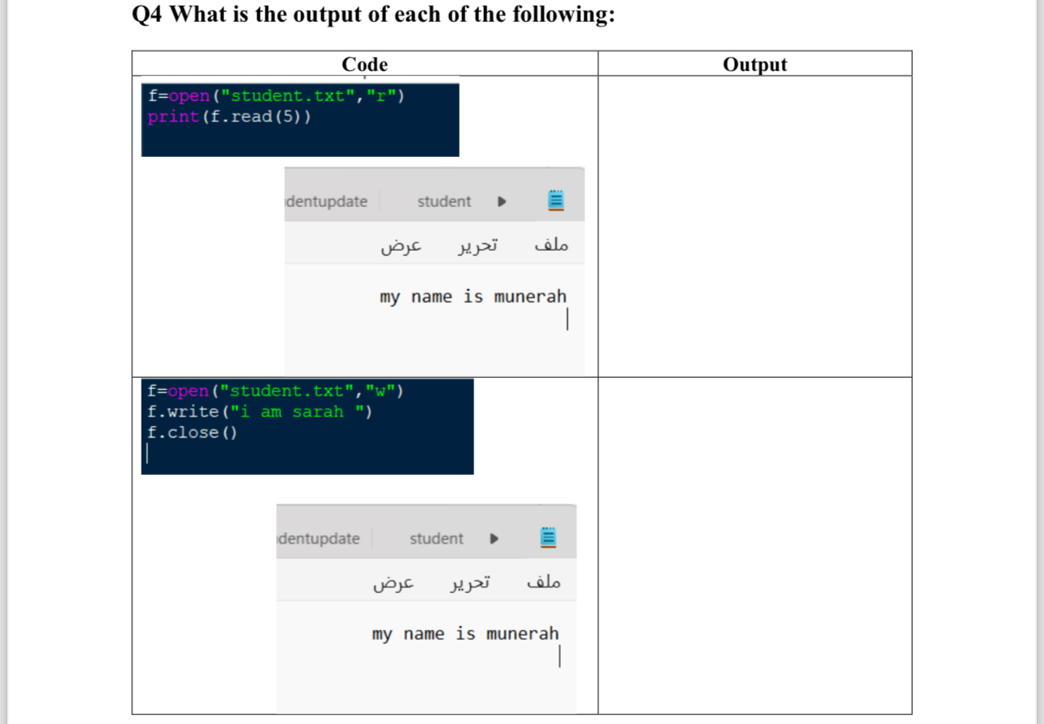Image resolution: width=1044 pixels, height=724 pixels.
Task: Switch to the dentupdate tab in the top Notepad
Action: (326, 201)
